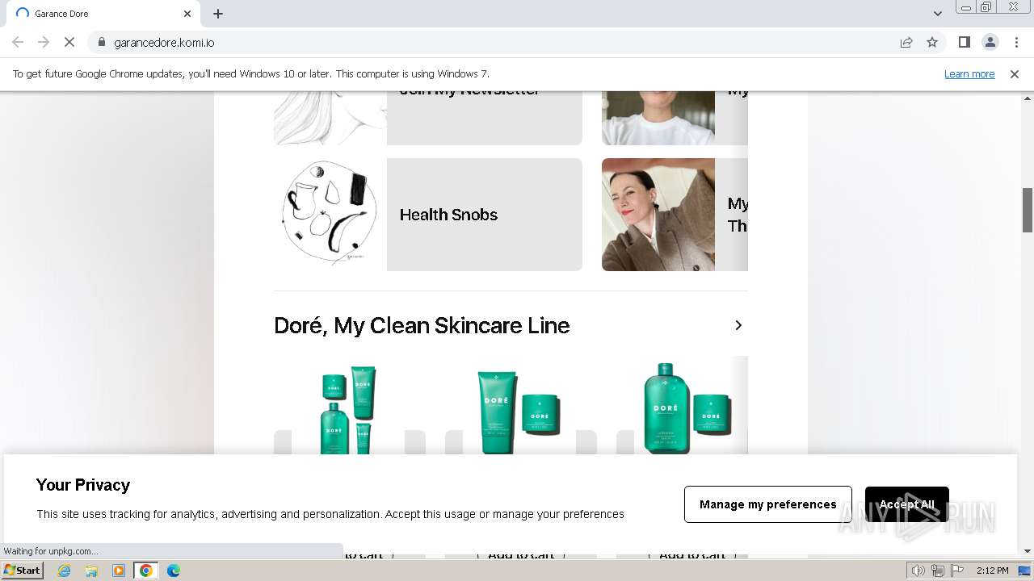Viewport: 1034px width, 581px height.
Task: Accept all tracking cookies
Action: (x=906, y=504)
